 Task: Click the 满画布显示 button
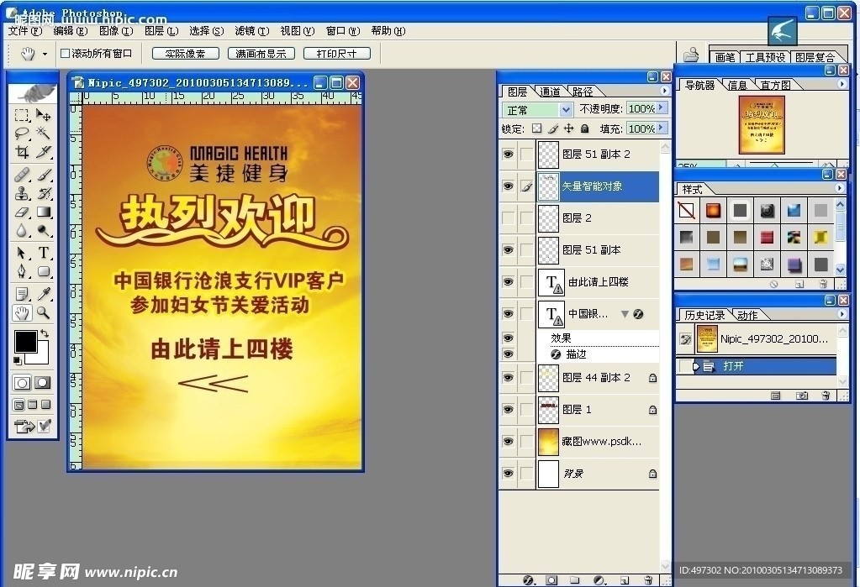point(261,53)
